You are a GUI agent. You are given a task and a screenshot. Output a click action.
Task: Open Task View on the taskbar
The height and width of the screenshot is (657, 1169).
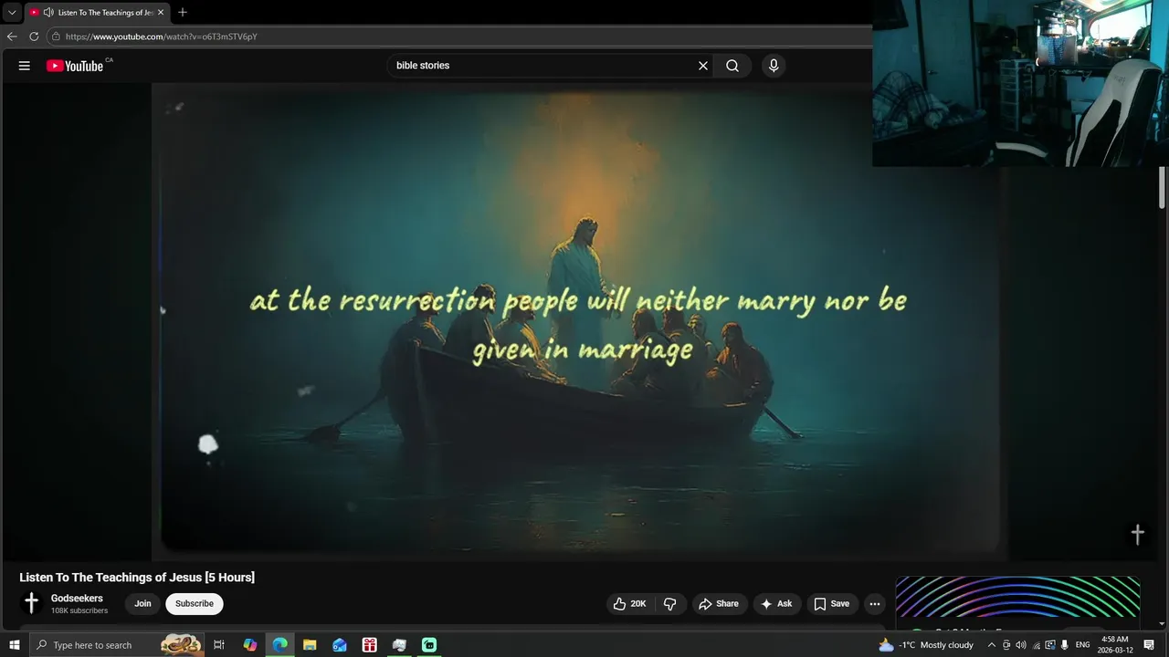pyautogui.click(x=219, y=645)
